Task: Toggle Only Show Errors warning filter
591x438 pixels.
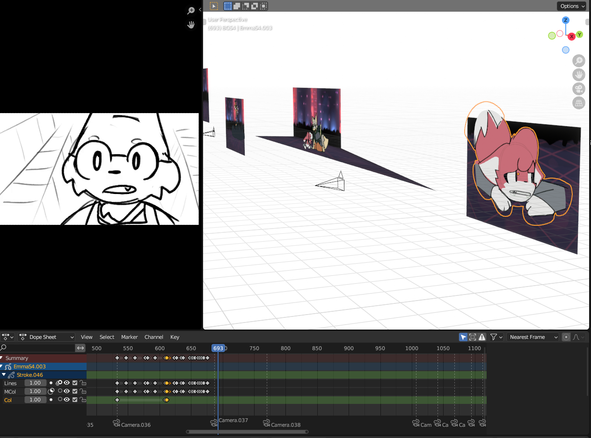Action: coord(482,337)
